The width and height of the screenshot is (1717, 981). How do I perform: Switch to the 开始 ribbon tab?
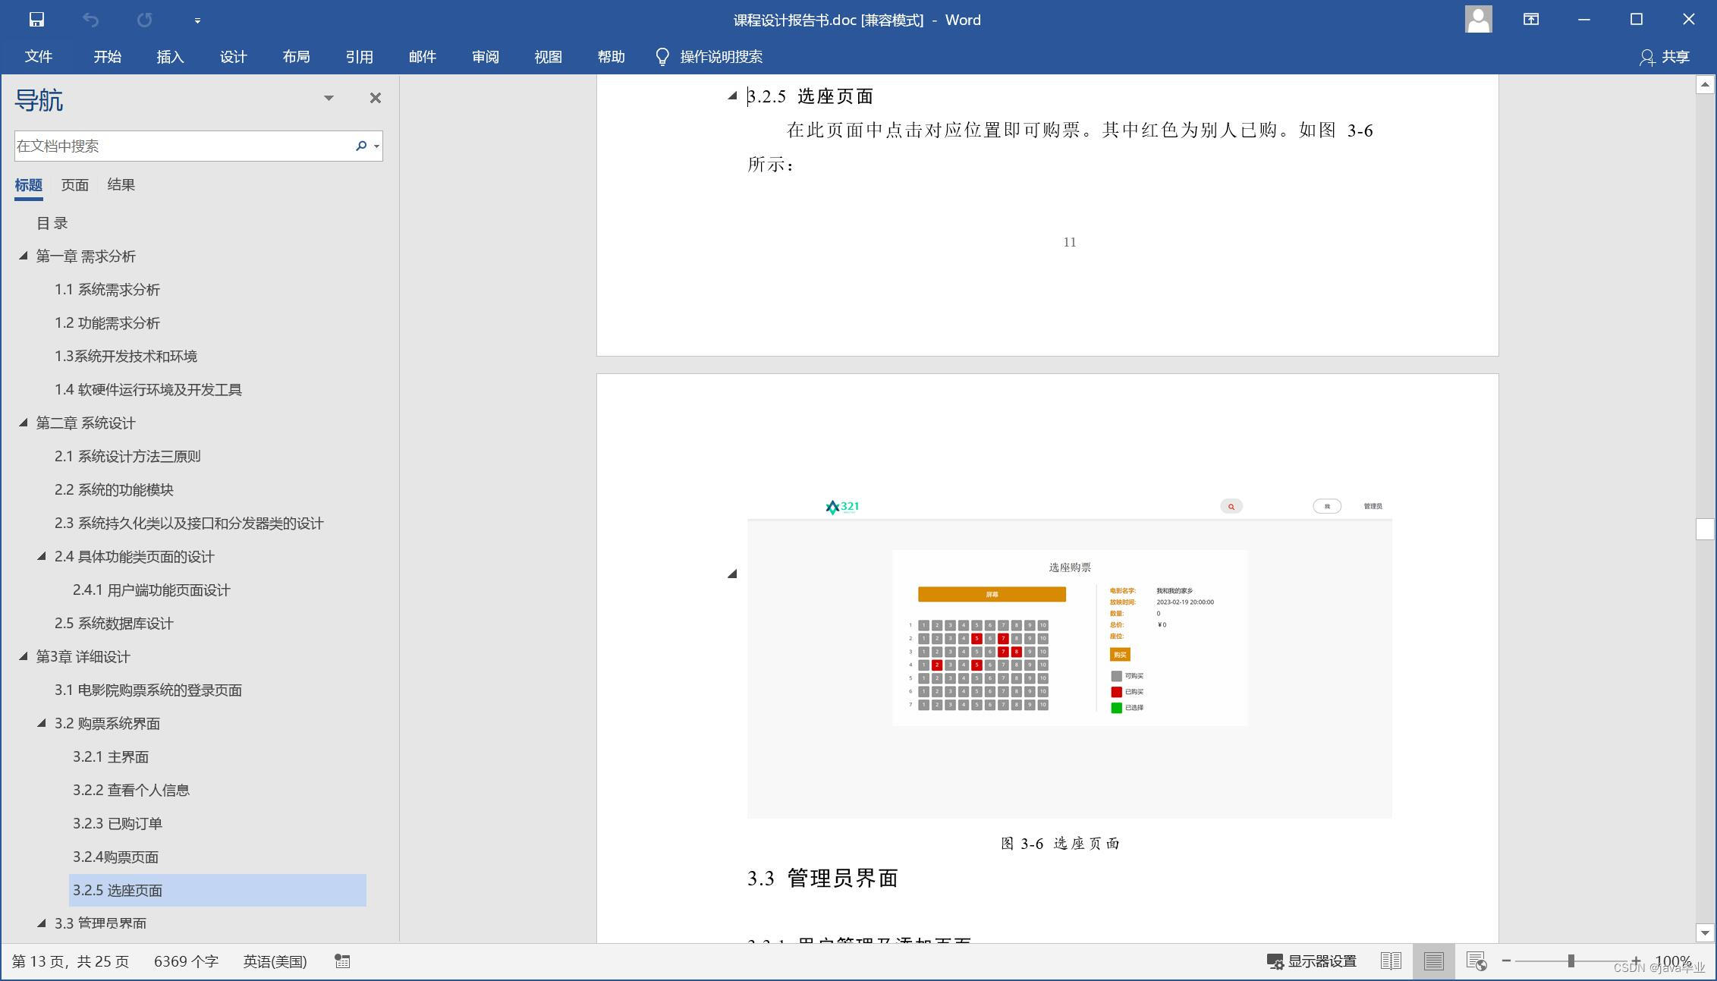tap(108, 57)
